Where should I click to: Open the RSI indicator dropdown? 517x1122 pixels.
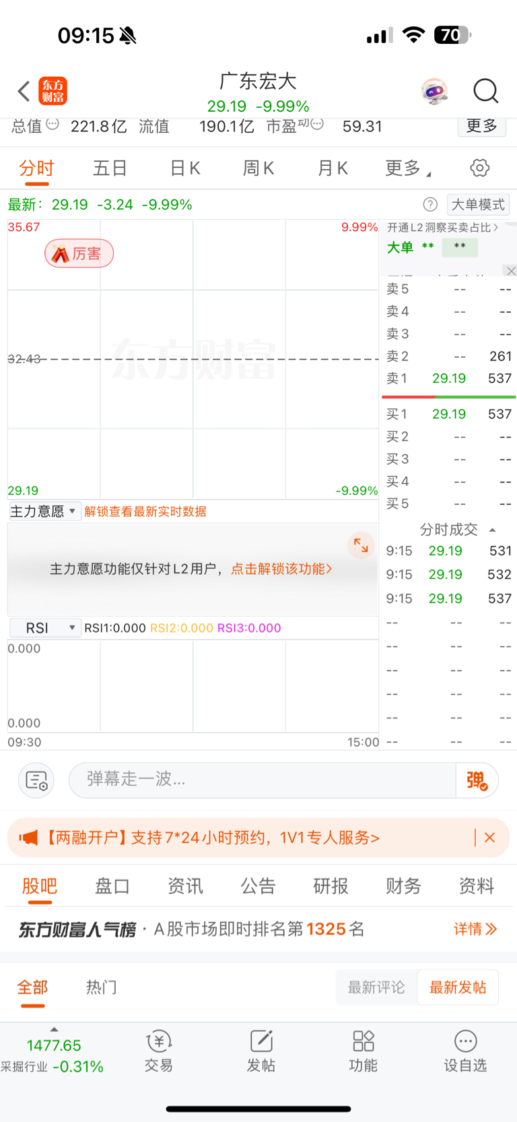[x=45, y=628]
